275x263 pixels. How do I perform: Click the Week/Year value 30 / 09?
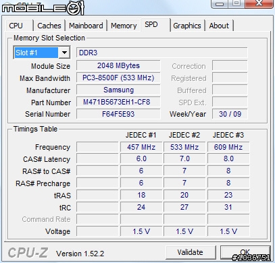coord(230,114)
